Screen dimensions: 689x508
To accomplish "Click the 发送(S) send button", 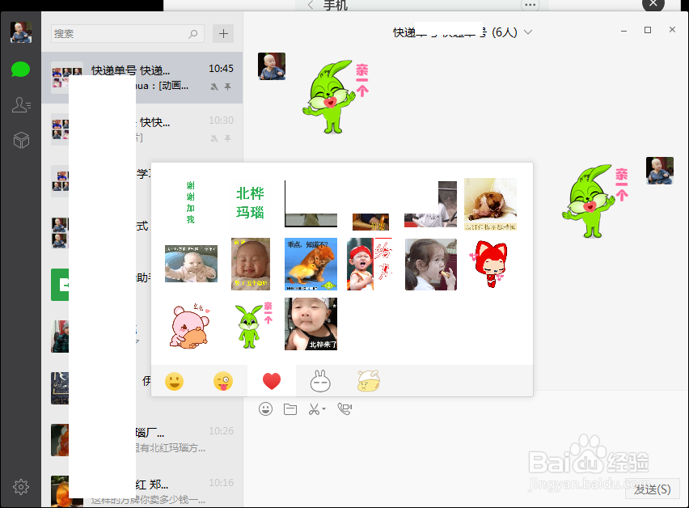I will click(x=654, y=489).
